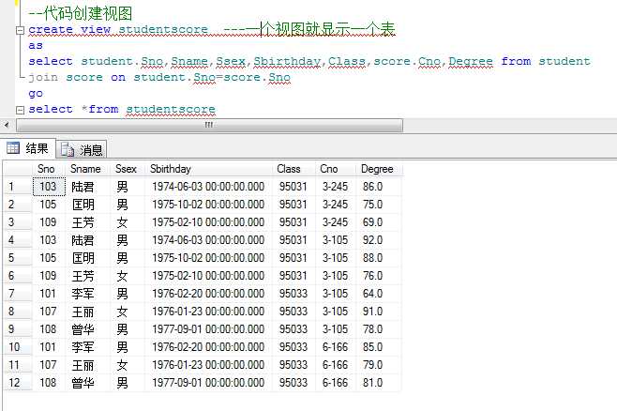617x411 pixels.
Task: Select row header 10 in results
Action: 18,347
